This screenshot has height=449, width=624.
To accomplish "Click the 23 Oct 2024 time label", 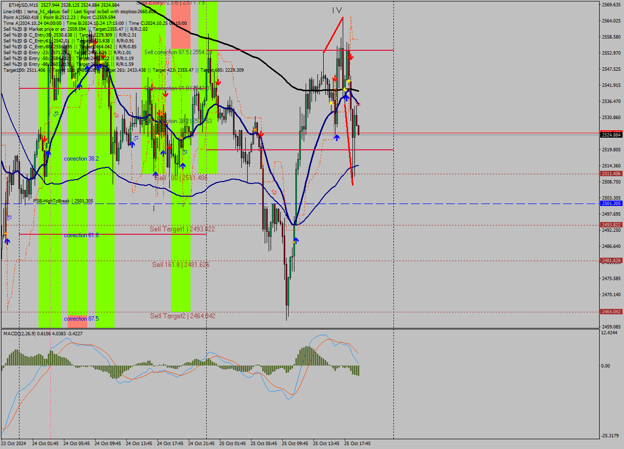I will pyautogui.click(x=14, y=444).
